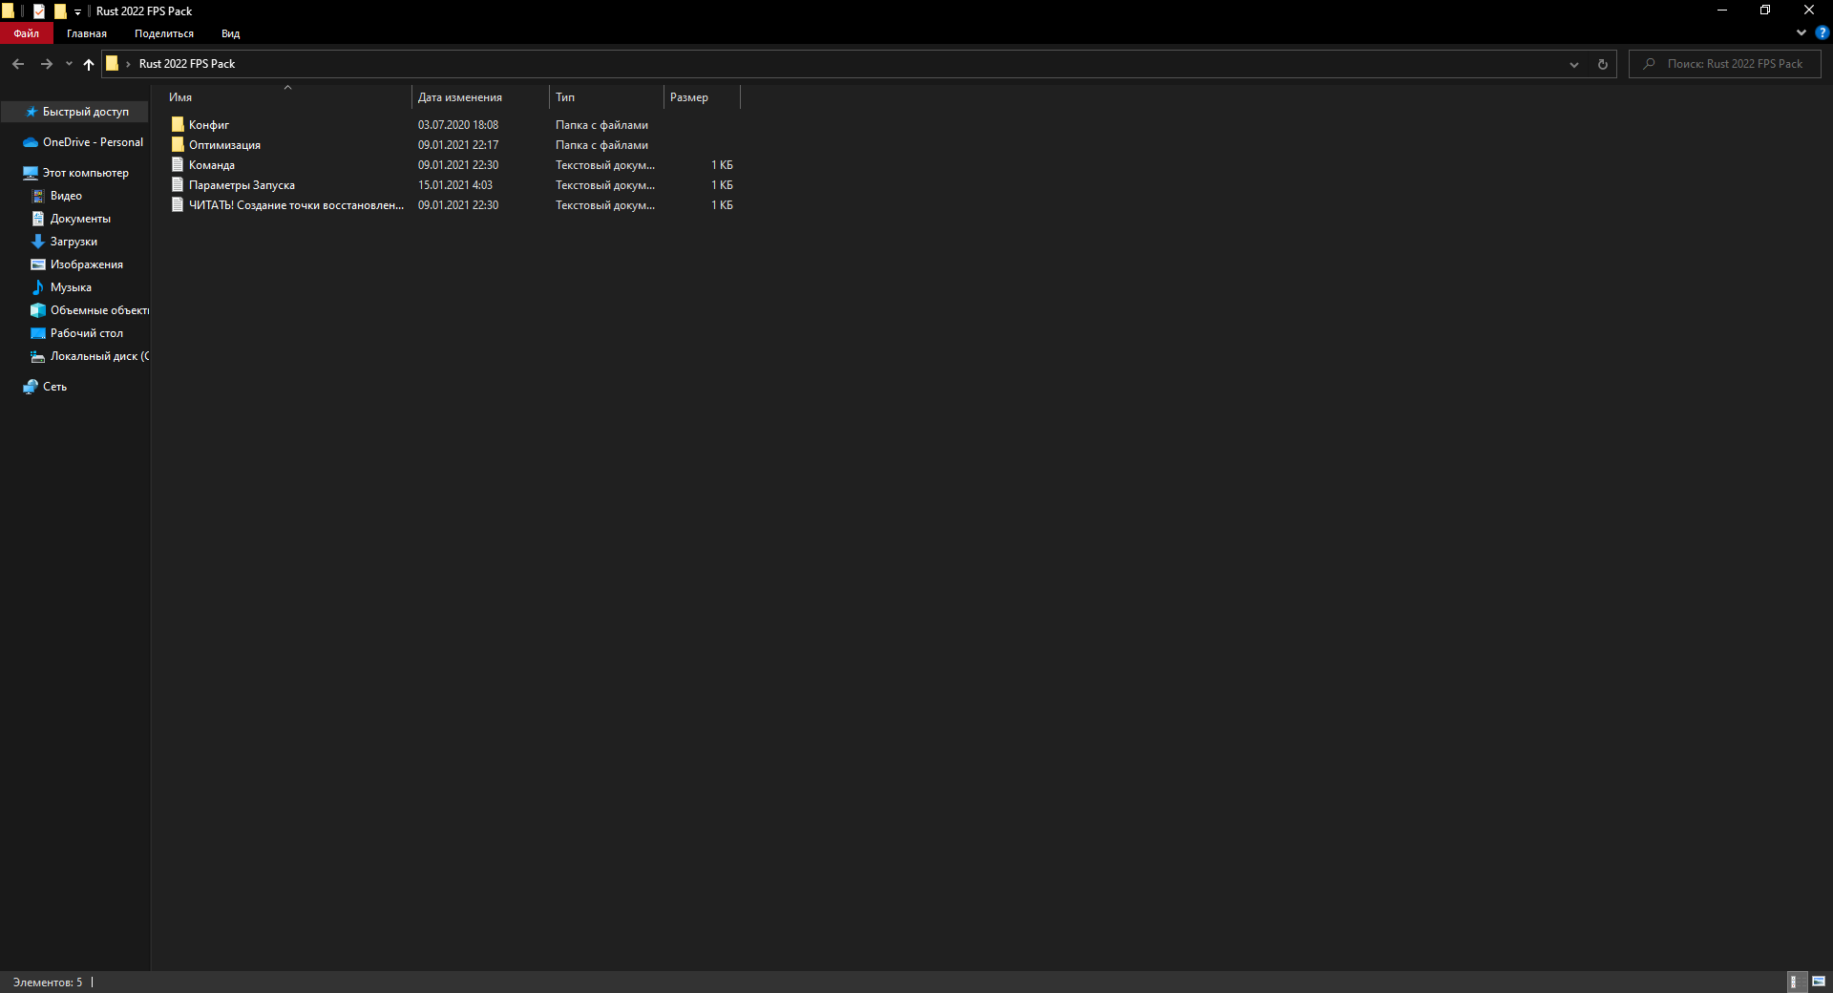Open Рабочий стол in sidebar
Screen dimensions: 1833x993
(77, 333)
